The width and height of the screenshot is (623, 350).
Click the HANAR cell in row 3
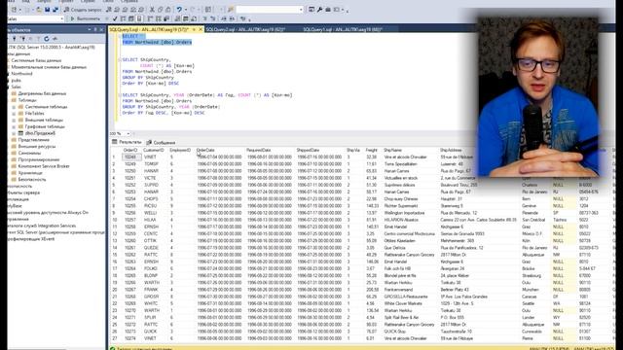(x=151, y=171)
